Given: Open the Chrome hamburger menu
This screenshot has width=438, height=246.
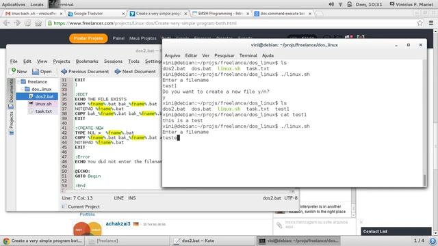Looking at the screenshot, I should click(x=431, y=23).
